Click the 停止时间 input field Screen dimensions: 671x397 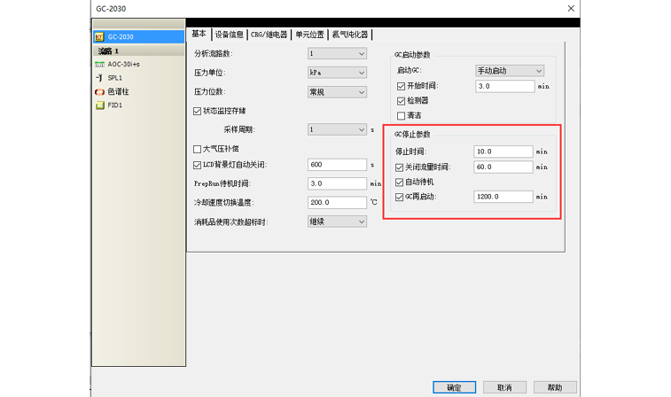[503, 152]
